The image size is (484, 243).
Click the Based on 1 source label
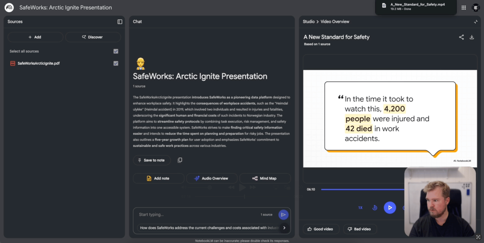coord(317,44)
